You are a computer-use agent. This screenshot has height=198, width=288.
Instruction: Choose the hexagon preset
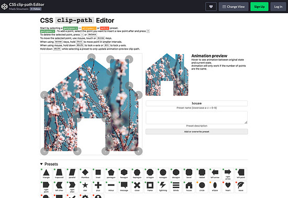[x=124, y=174]
